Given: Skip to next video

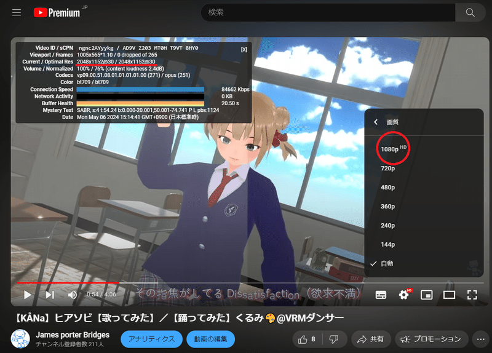Looking at the screenshot, I should point(50,295).
